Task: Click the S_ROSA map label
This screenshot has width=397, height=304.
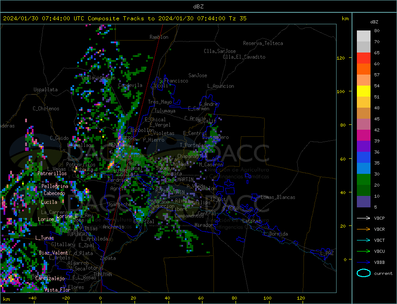Action: click(x=230, y=209)
